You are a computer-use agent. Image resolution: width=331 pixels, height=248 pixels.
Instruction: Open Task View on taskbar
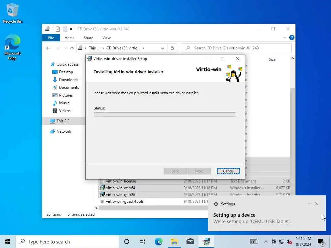pyautogui.click(x=142, y=242)
